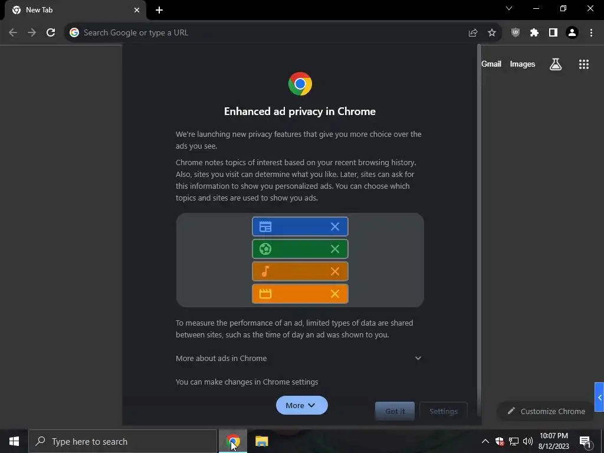Screen dimensions: 604x453
Task: Click the green soccer ball topic icon
Action: [x=265, y=249]
